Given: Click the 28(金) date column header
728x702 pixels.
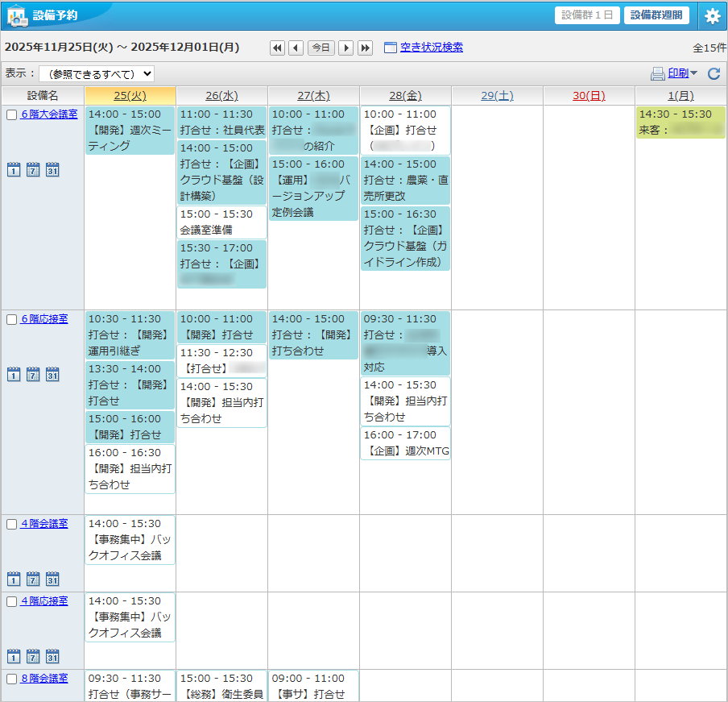Looking at the screenshot, I should point(405,96).
